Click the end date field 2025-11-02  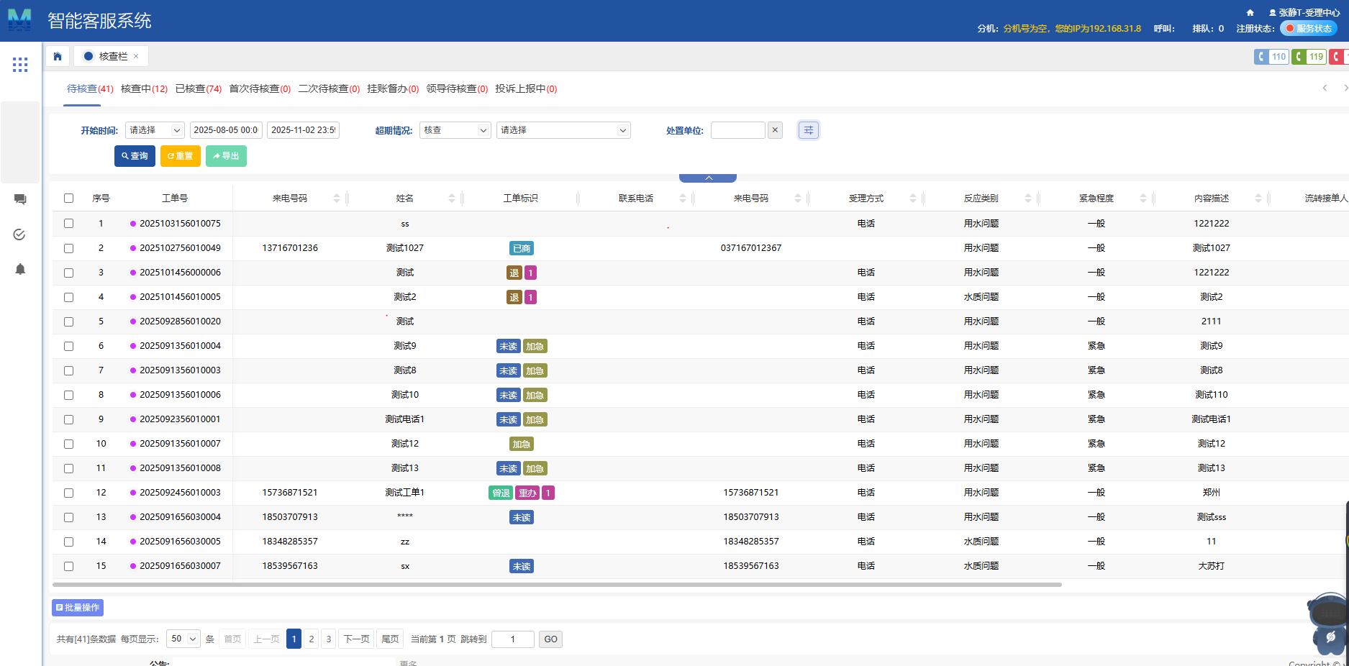(304, 130)
